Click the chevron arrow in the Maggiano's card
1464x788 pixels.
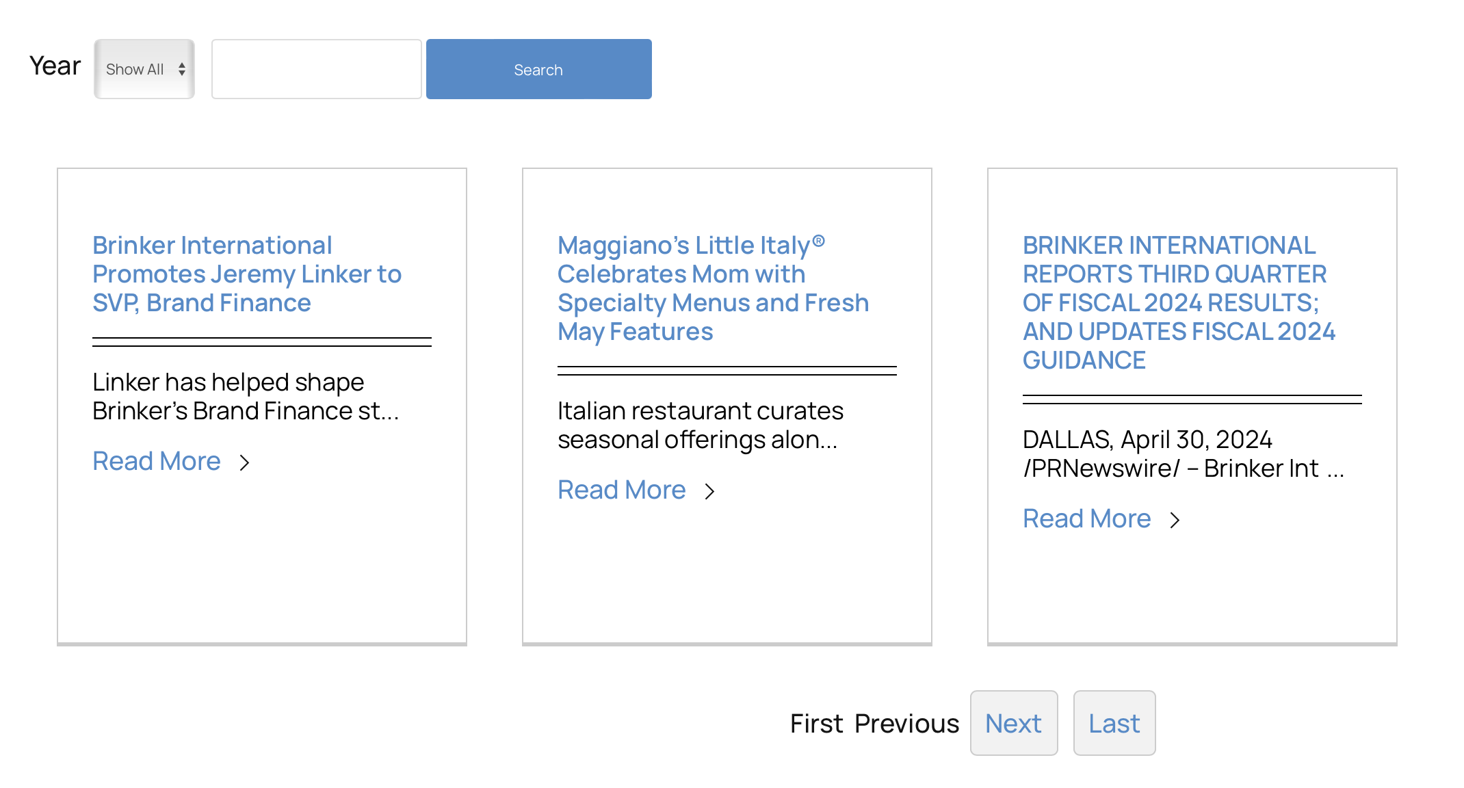point(709,492)
